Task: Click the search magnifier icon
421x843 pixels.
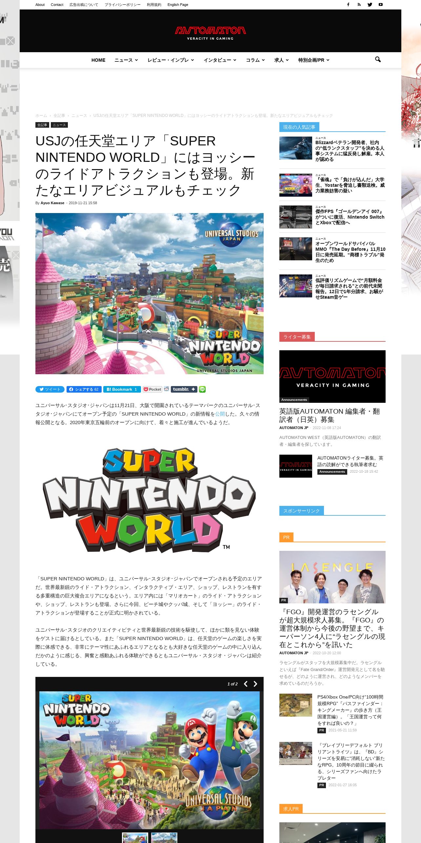Action: pyautogui.click(x=378, y=59)
